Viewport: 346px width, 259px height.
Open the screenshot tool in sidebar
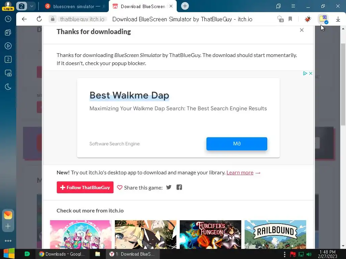(x=8, y=73)
